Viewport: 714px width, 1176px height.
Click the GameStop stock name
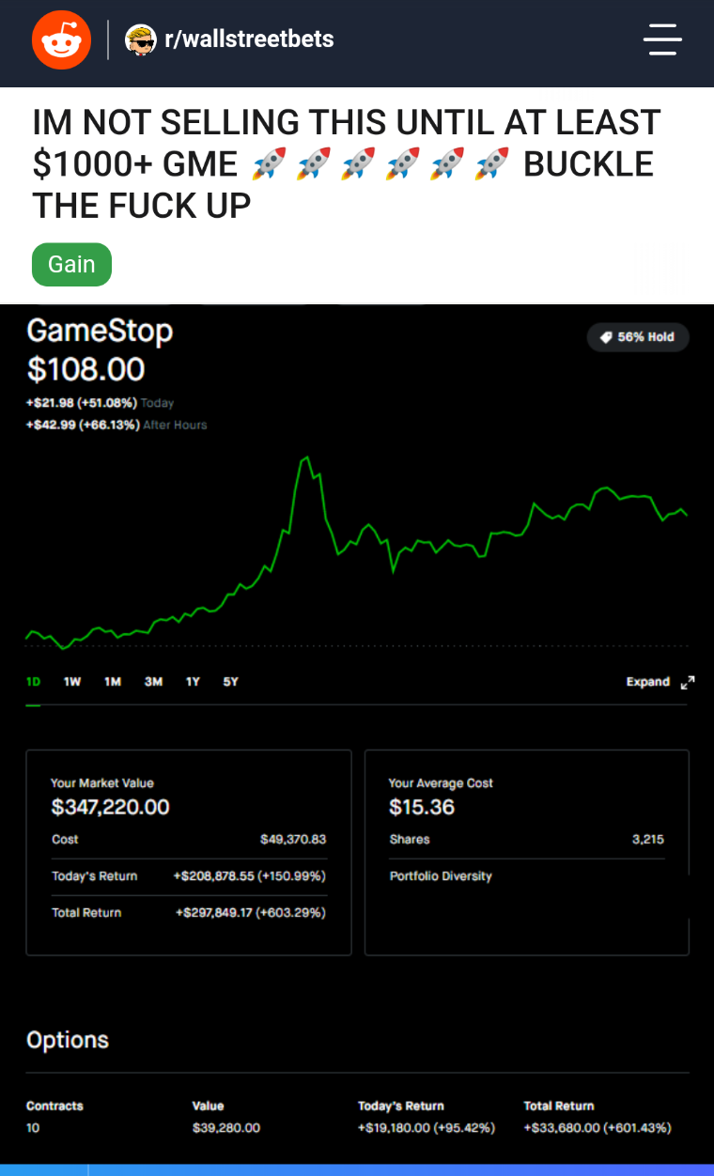point(100,331)
